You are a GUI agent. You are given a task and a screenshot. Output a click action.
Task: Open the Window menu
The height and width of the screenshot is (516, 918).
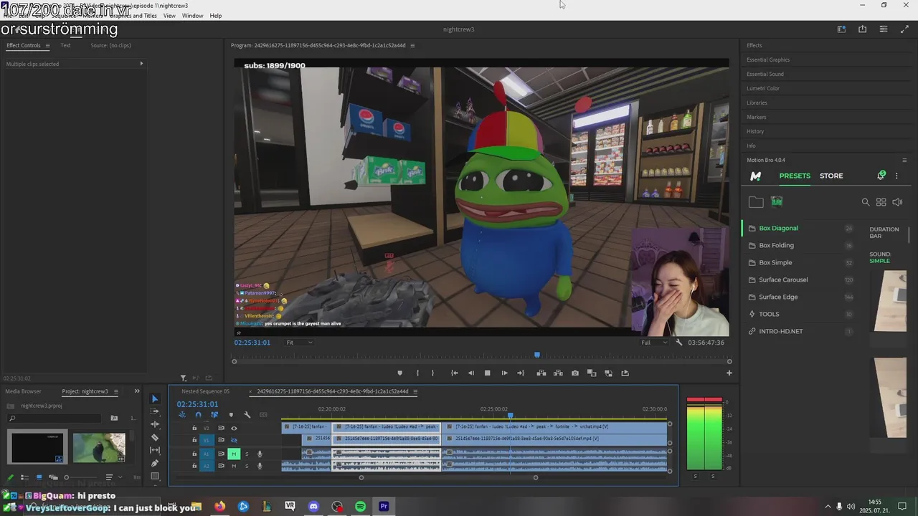tap(192, 16)
